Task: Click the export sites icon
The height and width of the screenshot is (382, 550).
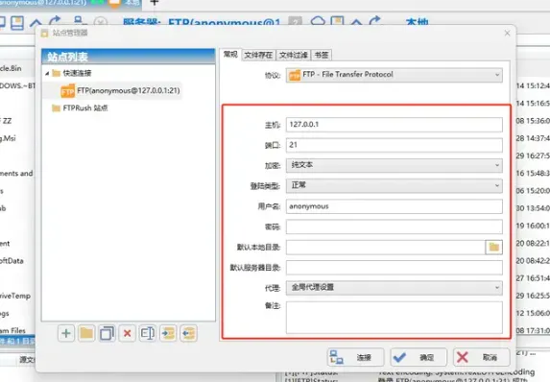Action: pyautogui.click(x=189, y=333)
